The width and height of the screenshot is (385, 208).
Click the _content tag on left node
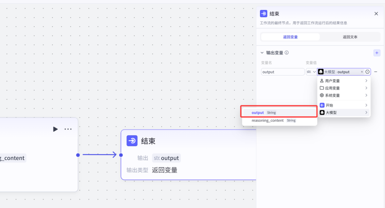(13, 158)
